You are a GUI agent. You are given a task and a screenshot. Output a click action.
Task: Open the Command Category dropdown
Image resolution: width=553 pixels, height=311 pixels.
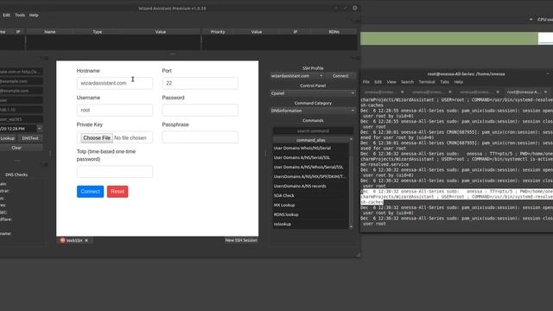(313, 111)
